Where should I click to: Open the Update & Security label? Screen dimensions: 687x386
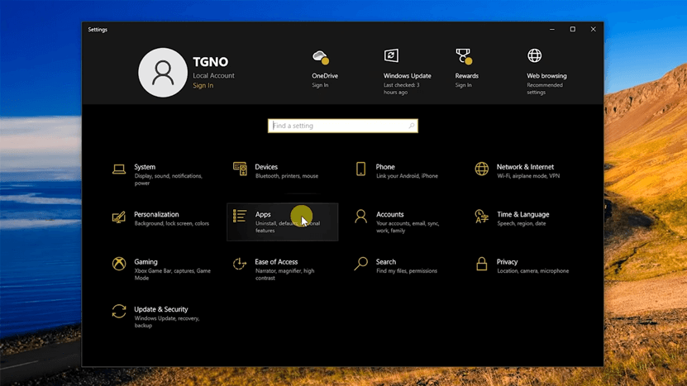click(x=161, y=309)
